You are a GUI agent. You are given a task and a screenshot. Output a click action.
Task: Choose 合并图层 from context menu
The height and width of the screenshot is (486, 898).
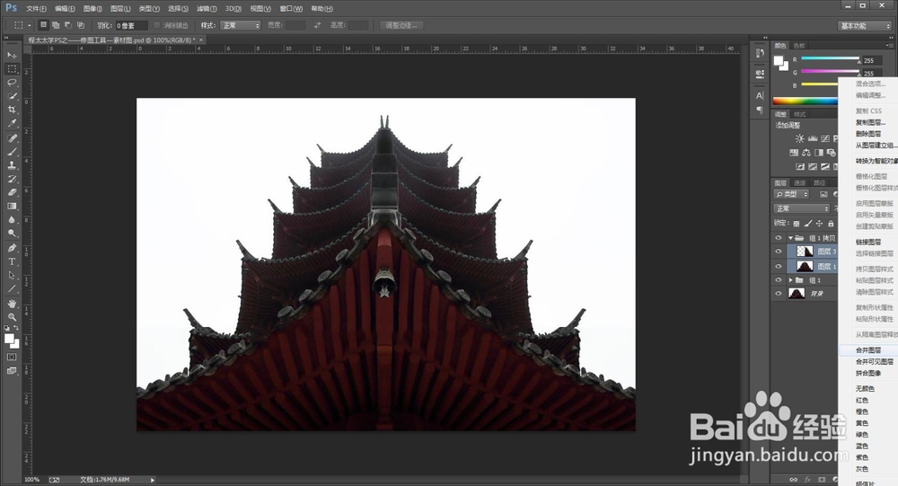pyautogui.click(x=868, y=349)
